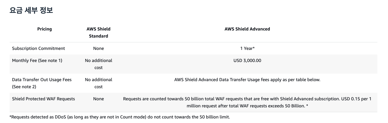Viewport: 388px width, 123px height.
Task: Select the 'Monthly Fee' row label text
Action: 24,60
